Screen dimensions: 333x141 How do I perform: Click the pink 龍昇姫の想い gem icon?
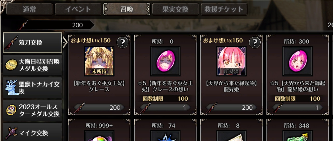(x=297, y=61)
